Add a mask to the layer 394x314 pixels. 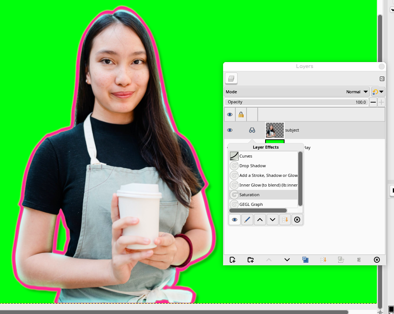coord(341,260)
